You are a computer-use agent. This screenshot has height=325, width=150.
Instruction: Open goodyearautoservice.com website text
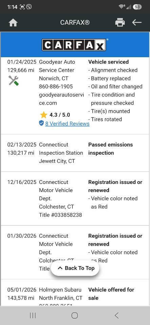61,99
